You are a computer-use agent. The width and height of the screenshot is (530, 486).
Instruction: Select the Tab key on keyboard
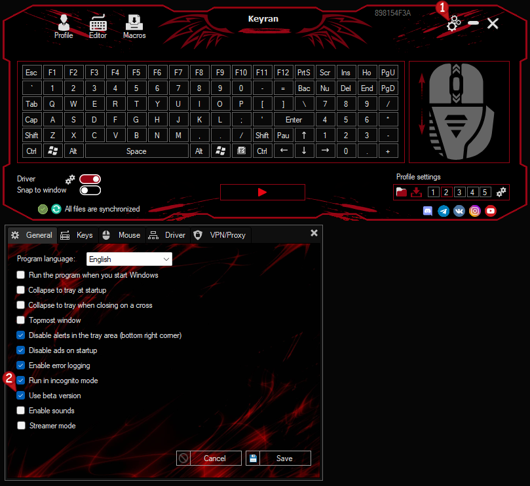click(31, 104)
